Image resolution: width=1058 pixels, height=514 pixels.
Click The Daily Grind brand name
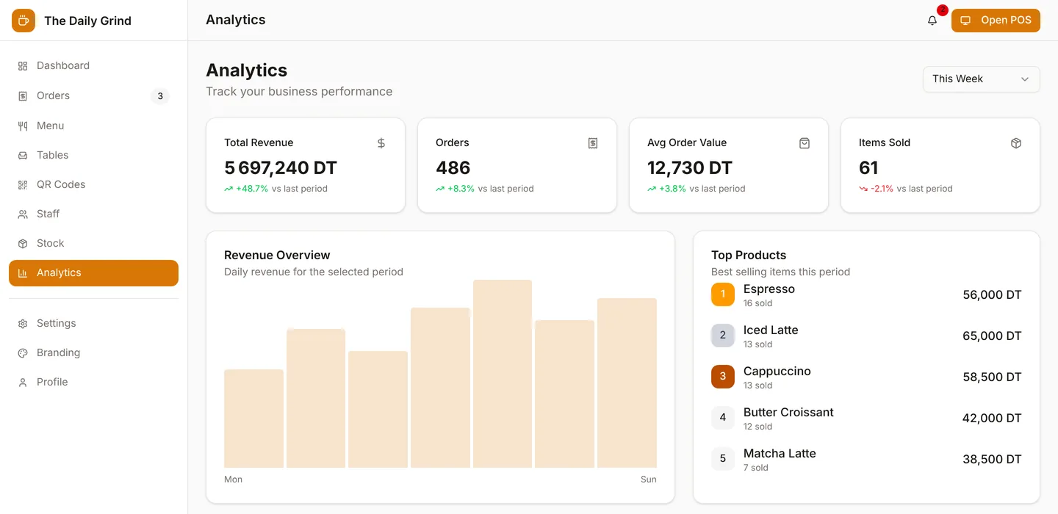(x=87, y=21)
